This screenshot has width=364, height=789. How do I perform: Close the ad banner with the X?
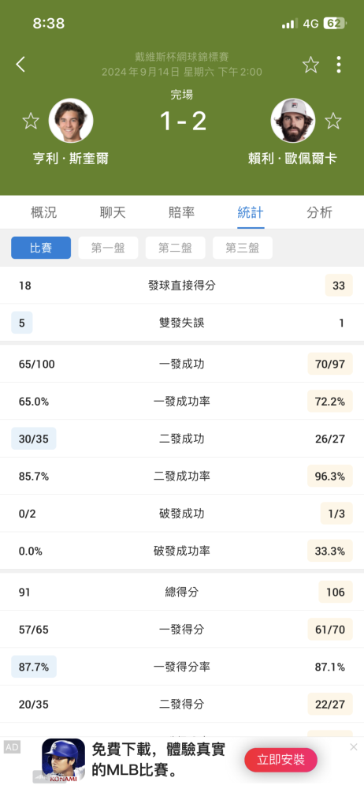pyautogui.click(x=354, y=746)
